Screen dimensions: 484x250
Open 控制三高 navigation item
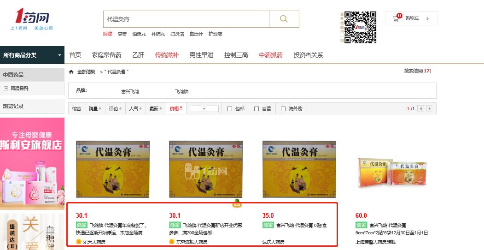[236, 55]
